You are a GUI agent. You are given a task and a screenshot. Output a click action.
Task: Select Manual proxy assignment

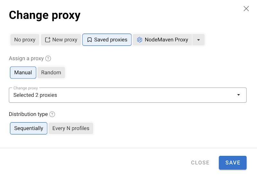(x=23, y=72)
